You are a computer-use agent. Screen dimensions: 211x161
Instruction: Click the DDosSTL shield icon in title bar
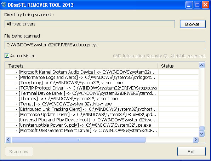pos(4,5)
